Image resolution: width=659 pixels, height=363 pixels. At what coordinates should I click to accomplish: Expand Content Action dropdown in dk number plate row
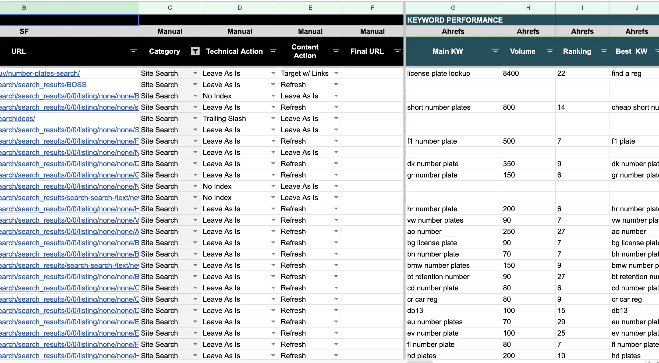coord(336,164)
